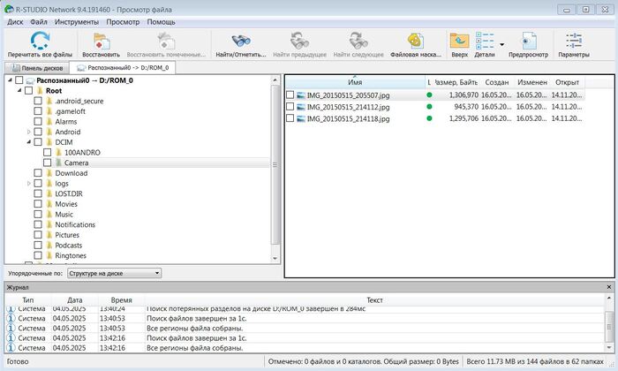Tick the Camera folder checkbox
This screenshot has height=371, width=618.
(48, 163)
